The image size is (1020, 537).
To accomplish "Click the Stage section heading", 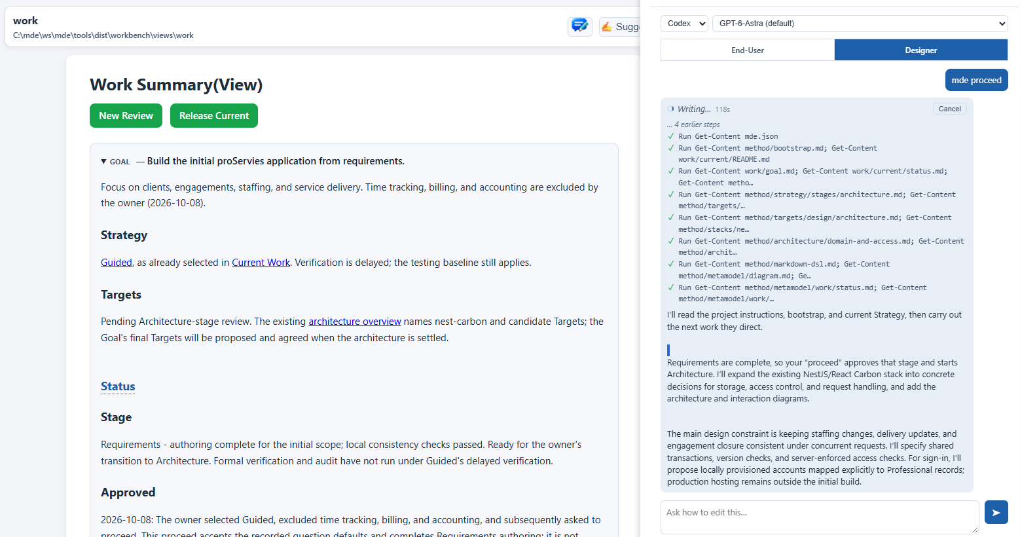I will 116,417.
